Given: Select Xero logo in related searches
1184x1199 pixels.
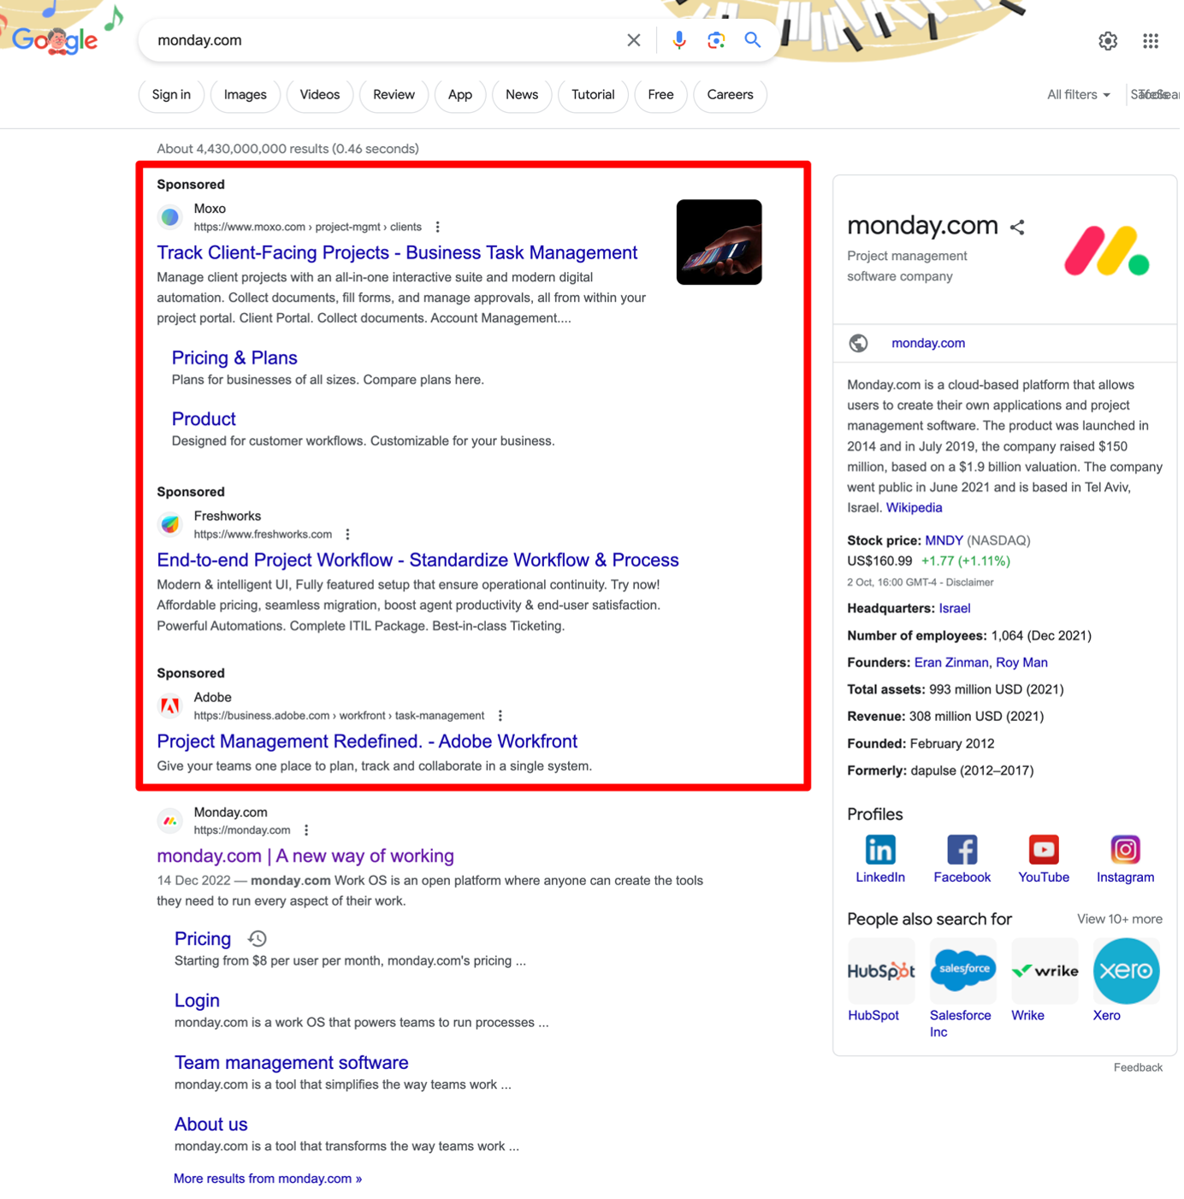Looking at the screenshot, I should [x=1127, y=972].
